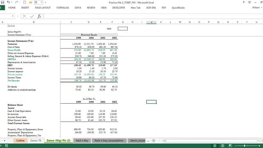Open Customize Quick Access Toolbar dropdown
This screenshot has width=263, height=148.
tap(46, 2)
